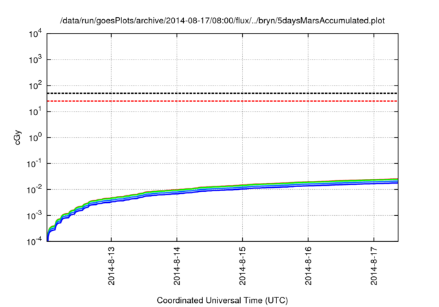Click the 10^-1 y-axis tick label

coord(34,164)
